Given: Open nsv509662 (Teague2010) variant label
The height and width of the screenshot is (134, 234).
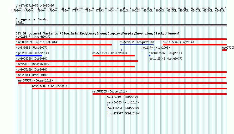Looking at the screenshot, I should coord(137,42).
